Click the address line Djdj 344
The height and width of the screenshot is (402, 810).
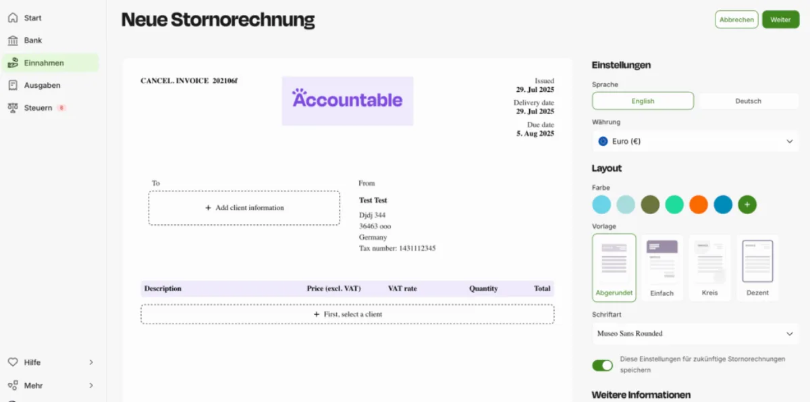[373, 215]
